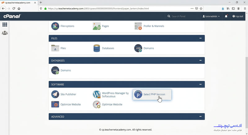Click the Select PHP Version link
Screen dimensions: 248x135
[154, 94]
